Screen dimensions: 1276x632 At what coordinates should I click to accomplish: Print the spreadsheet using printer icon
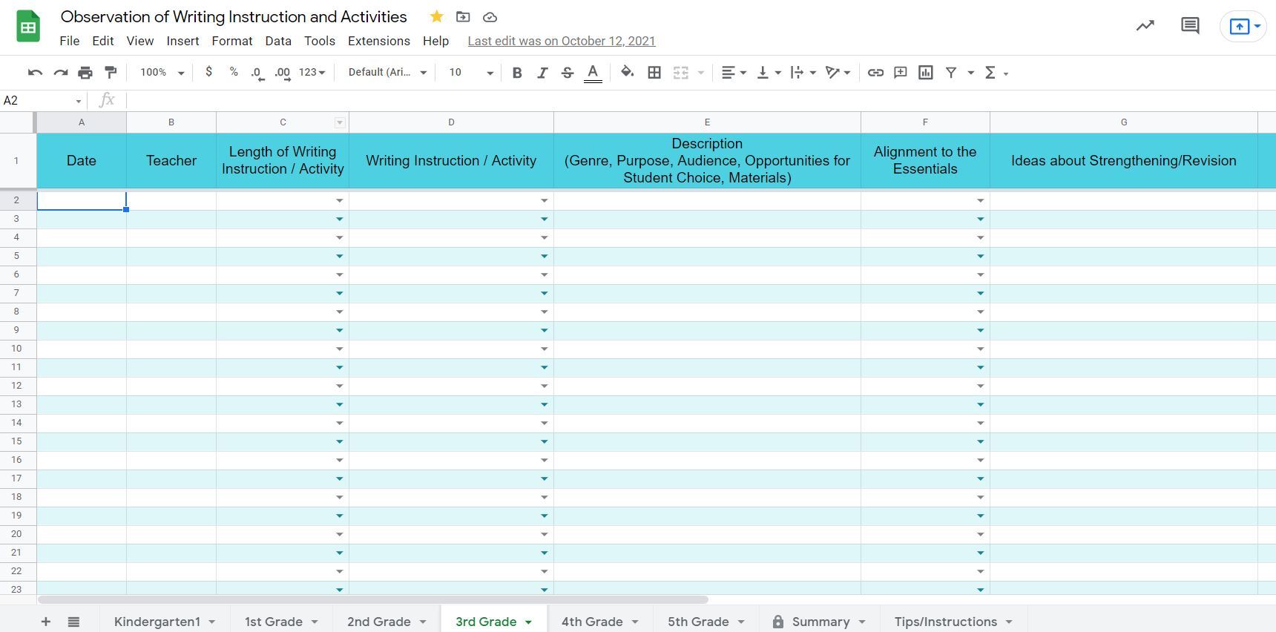coord(85,72)
